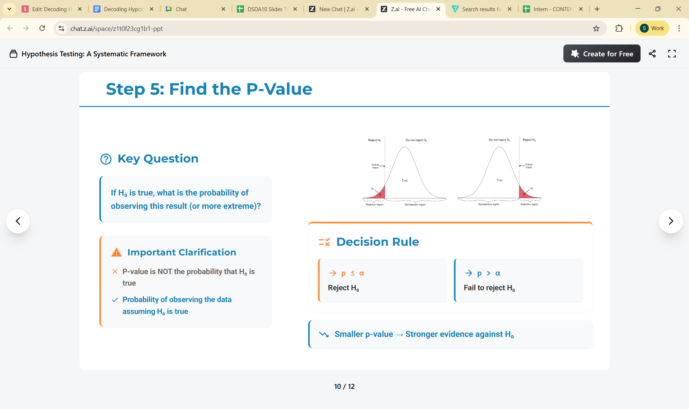Open the Work profile menu
Viewport: 689px width, 409px height.
pos(652,28)
